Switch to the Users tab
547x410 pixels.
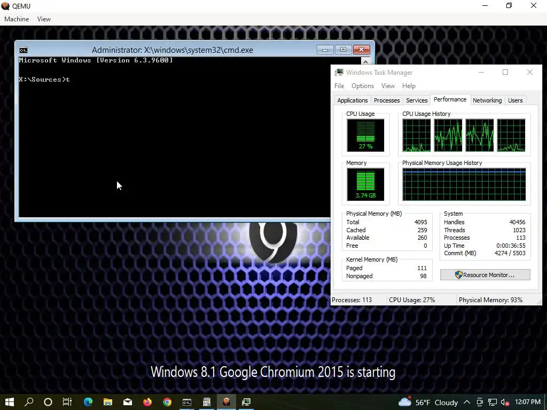[x=515, y=100]
